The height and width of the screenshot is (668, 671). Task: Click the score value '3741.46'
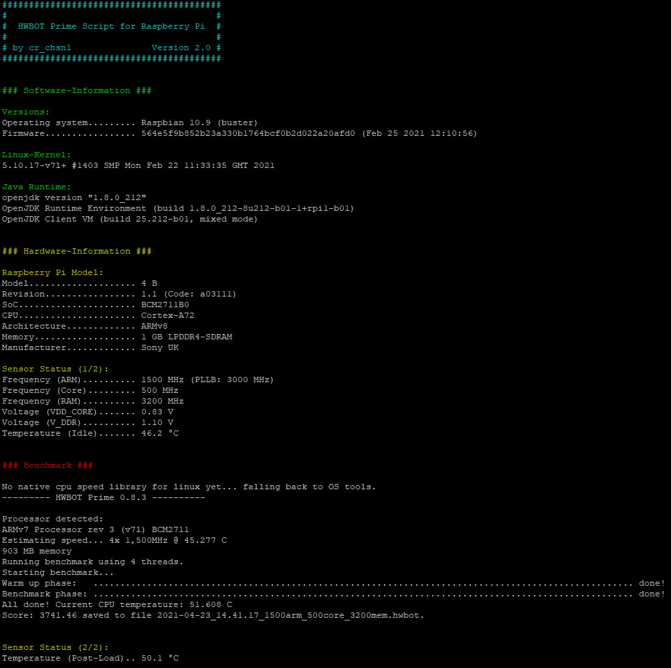[x=58, y=615]
